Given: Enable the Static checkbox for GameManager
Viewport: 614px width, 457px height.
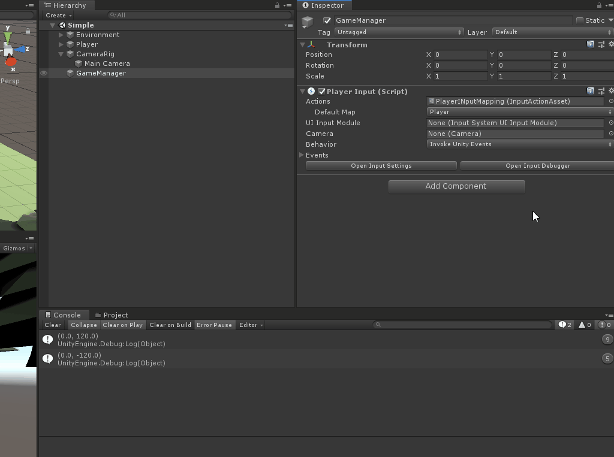Looking at the screenshot, I should click(580, 20).
